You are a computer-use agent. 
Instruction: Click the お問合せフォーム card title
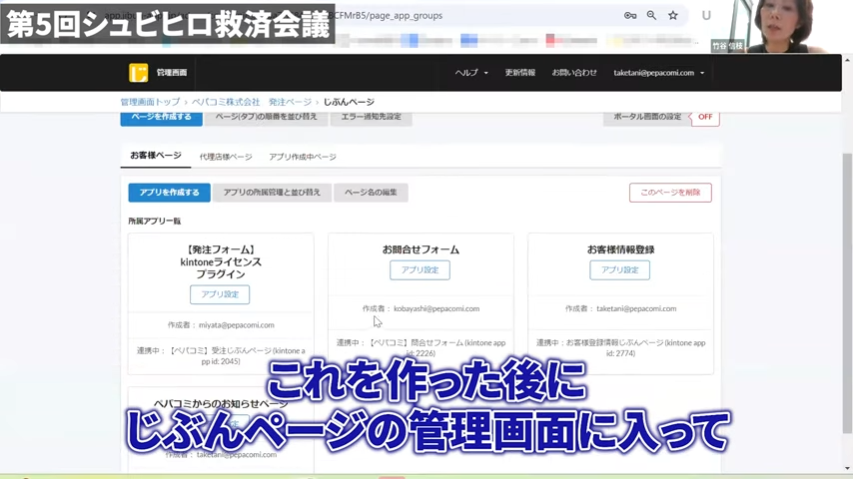tap(421, 249)
